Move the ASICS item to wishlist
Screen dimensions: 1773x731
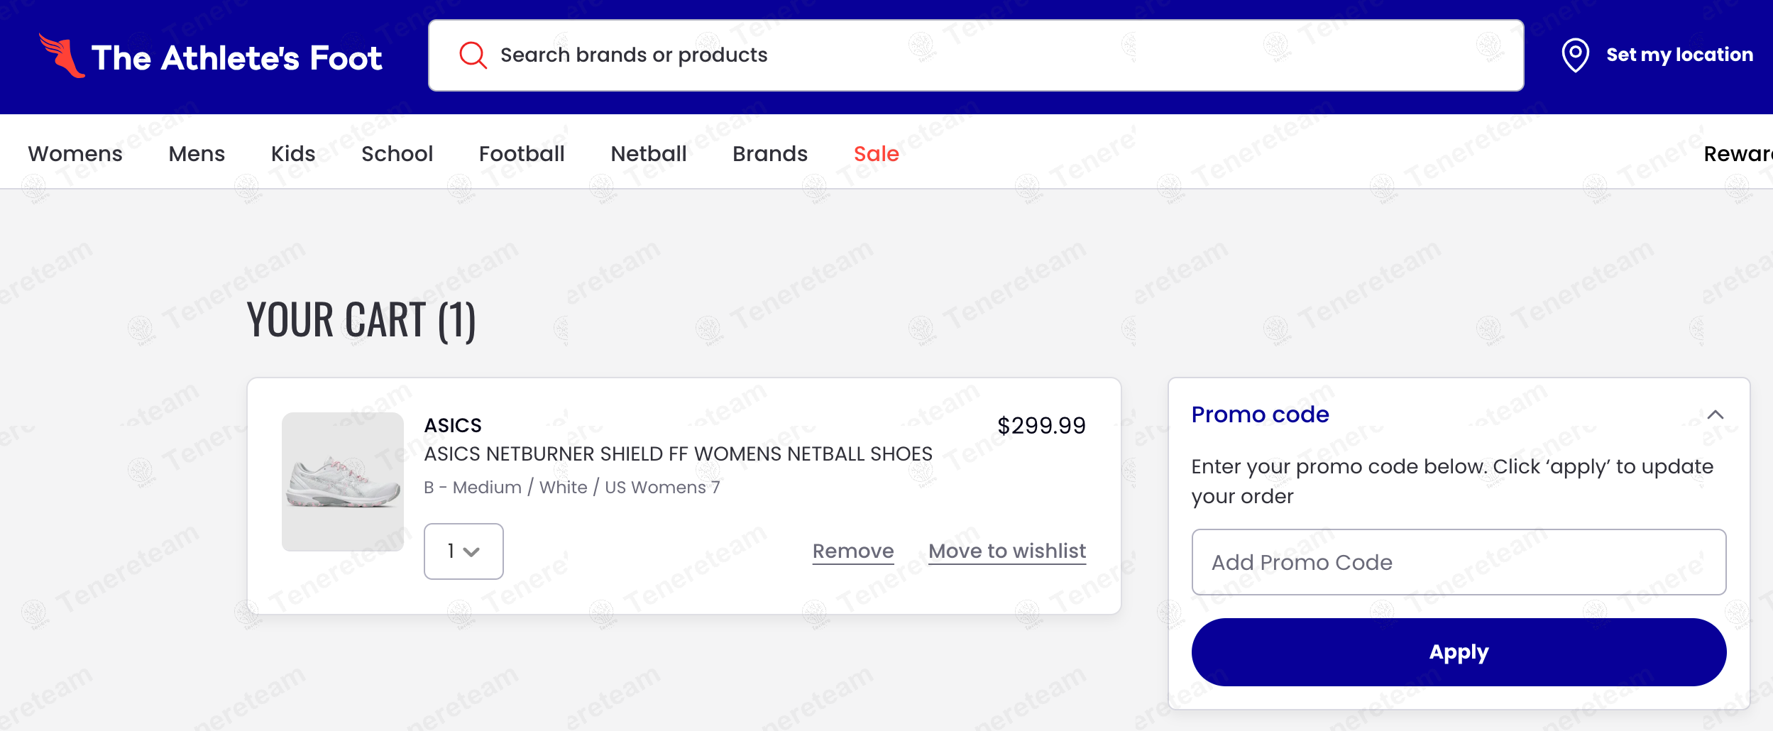[x=1007, y=551]
